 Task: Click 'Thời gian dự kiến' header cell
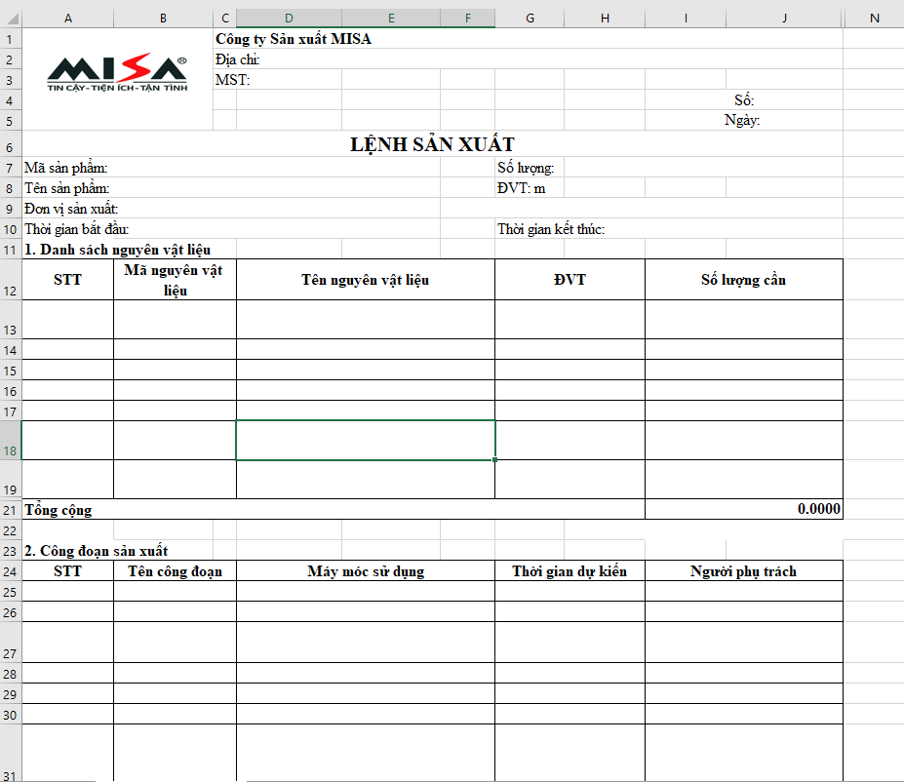click(570, 571)
